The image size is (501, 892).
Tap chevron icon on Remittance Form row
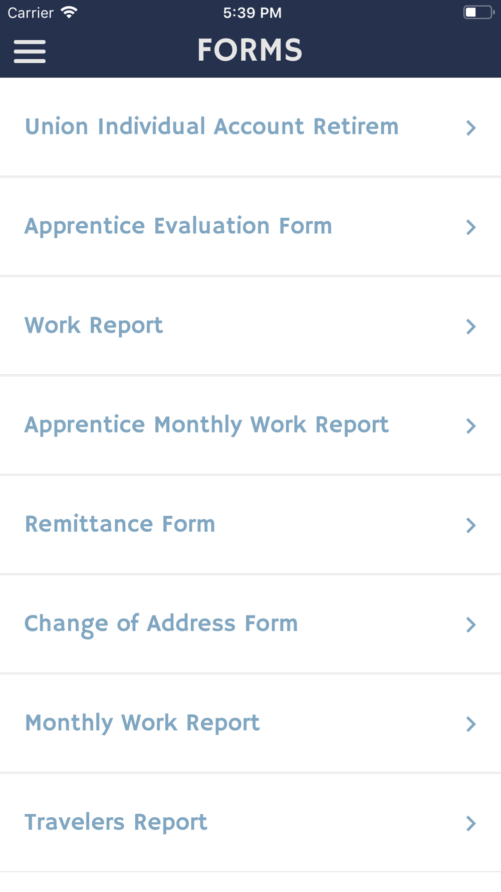click(470, 525)
